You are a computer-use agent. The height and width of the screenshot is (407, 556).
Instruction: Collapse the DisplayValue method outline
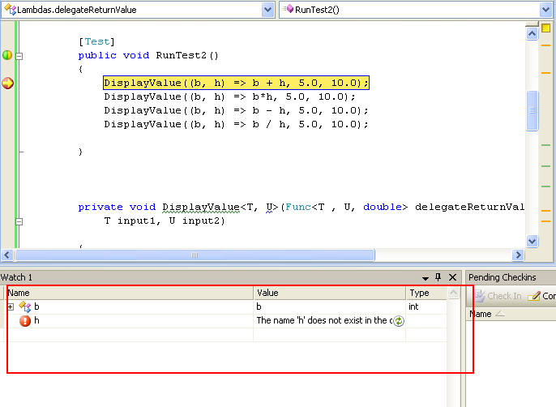19,221
